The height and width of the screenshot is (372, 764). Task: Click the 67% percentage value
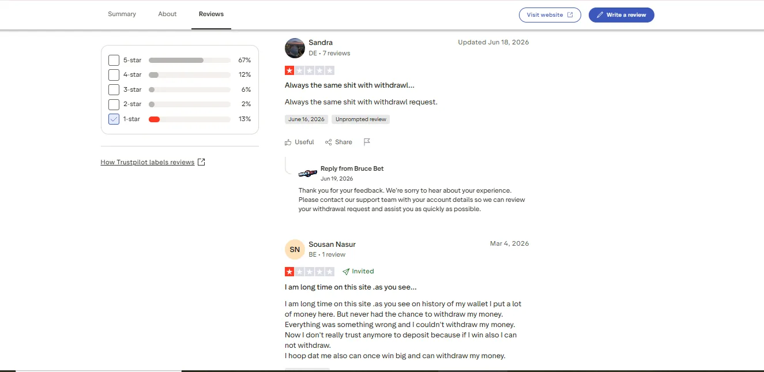click(x=244, y=60)
